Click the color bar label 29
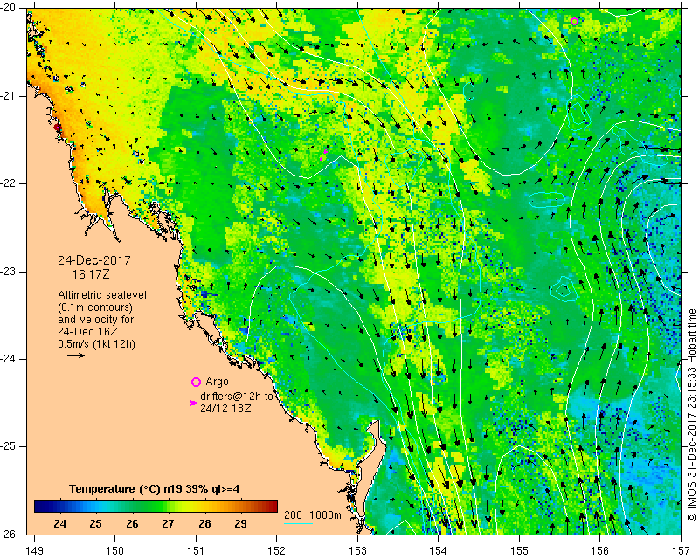 [x=241, y=524]
